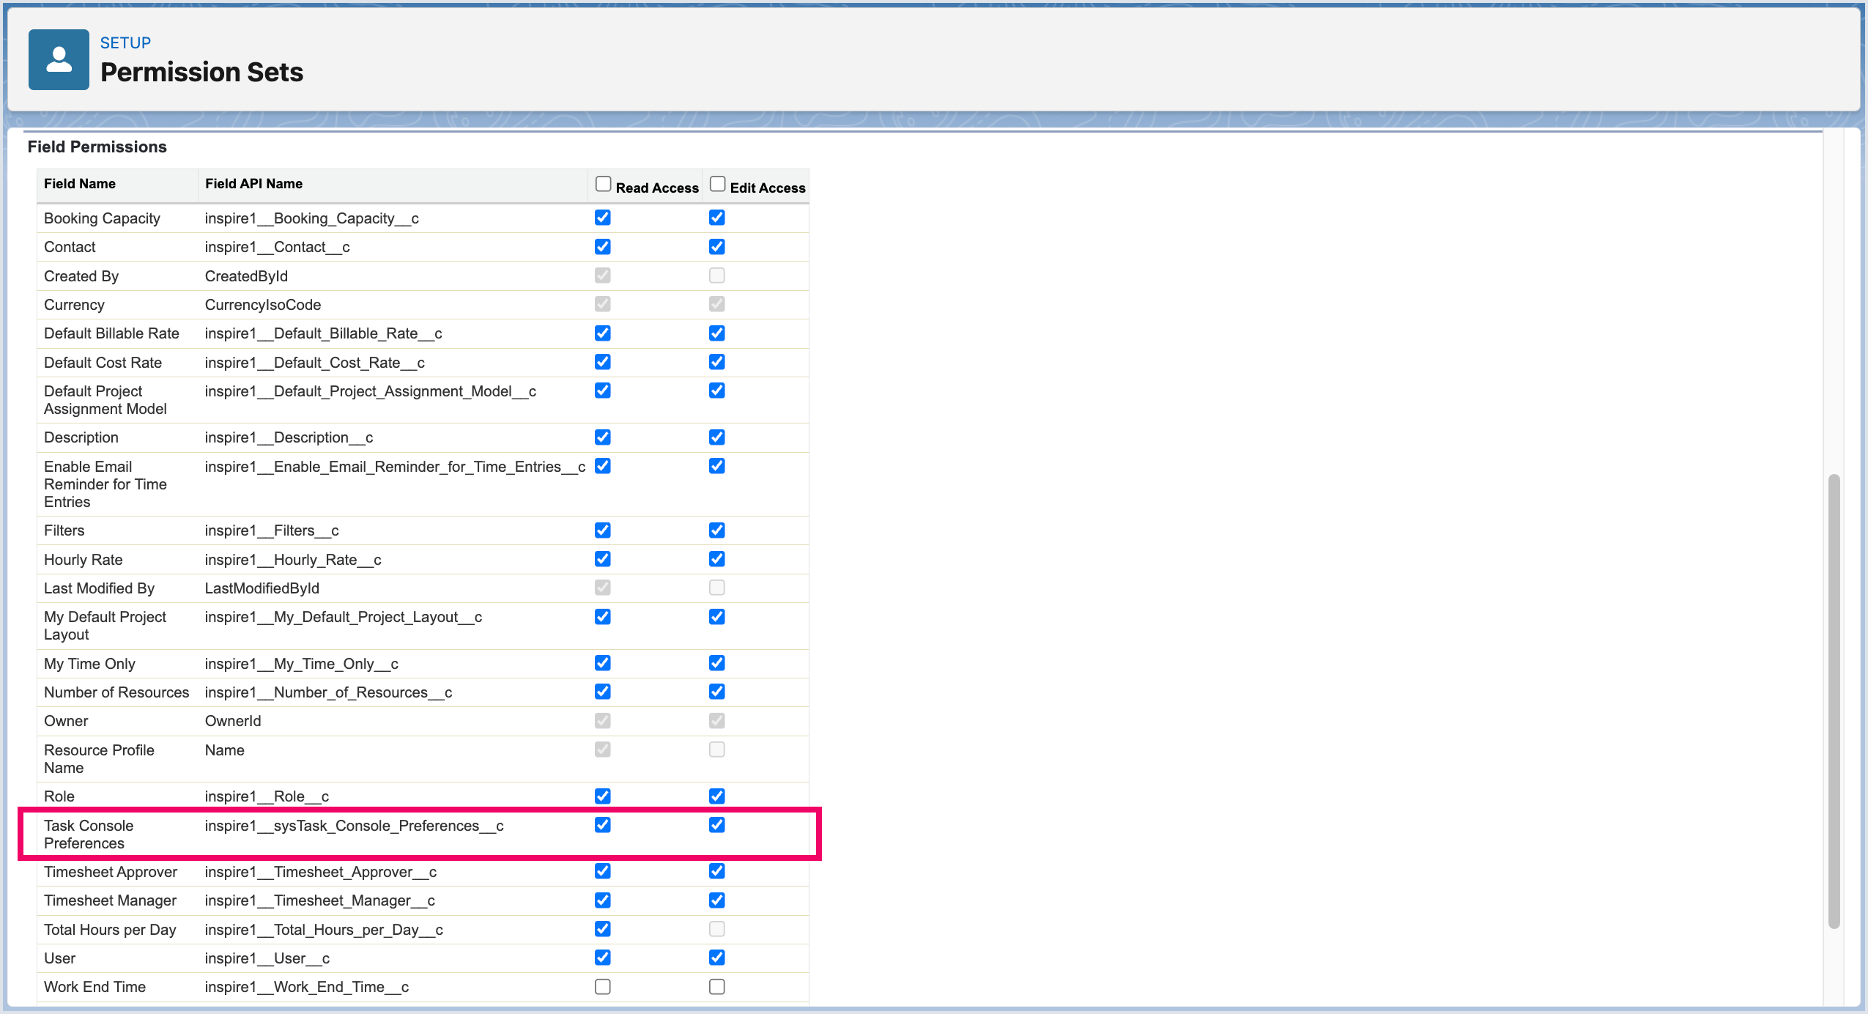Click the Permission Sets user icon

59,59
